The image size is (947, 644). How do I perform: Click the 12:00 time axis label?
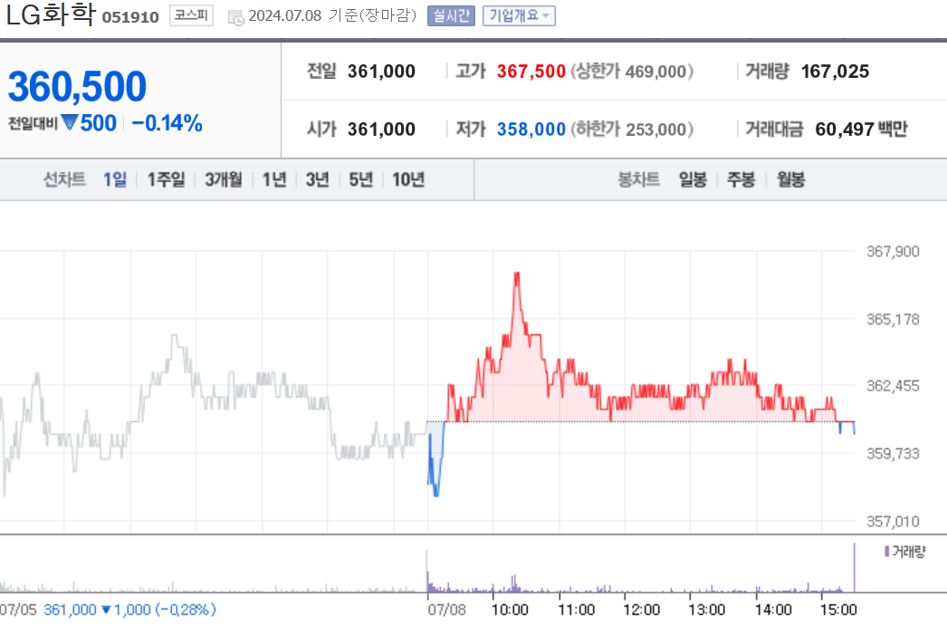(x=641, y=610)
